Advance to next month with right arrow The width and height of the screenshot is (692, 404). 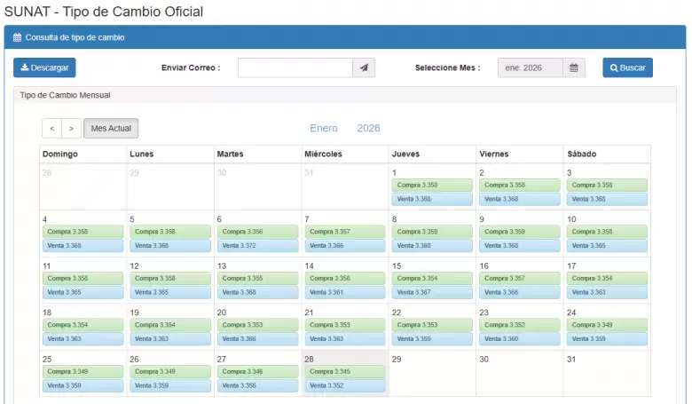(71, 129)
